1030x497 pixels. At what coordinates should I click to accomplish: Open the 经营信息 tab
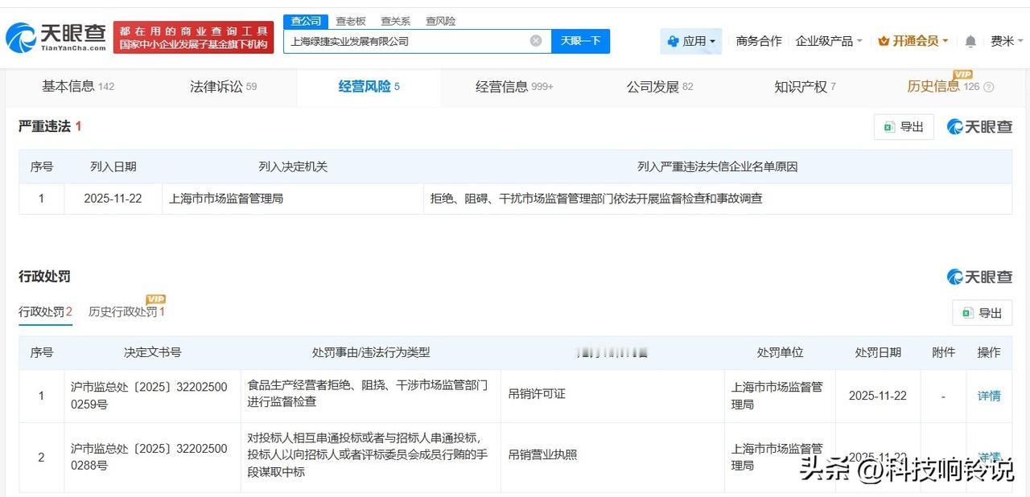coord(514,87)
